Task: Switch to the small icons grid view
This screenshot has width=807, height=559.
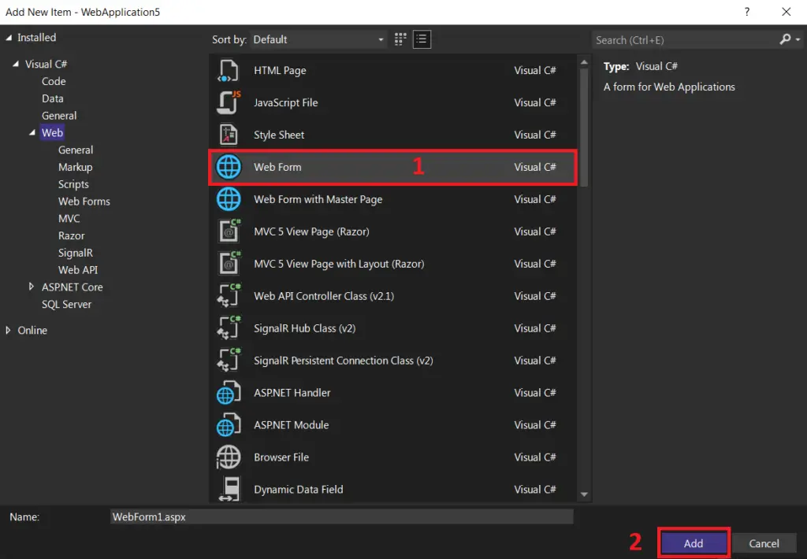Action: point(400,39)
